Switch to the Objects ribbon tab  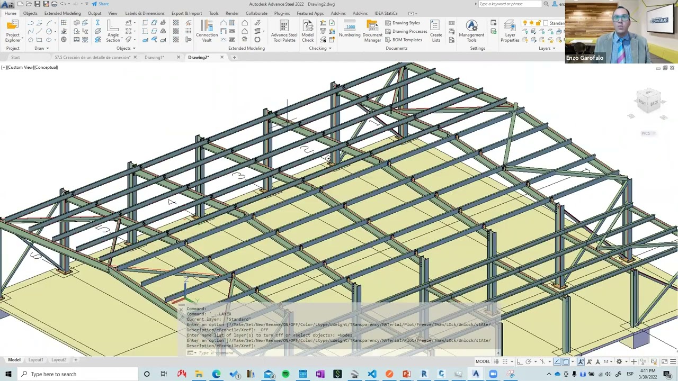point(30,13)
